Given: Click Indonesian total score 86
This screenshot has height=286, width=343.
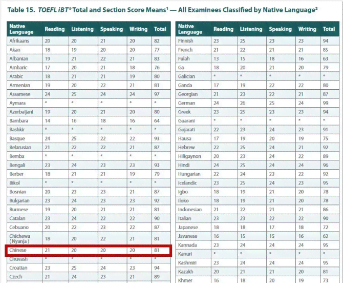Looking at the screenshot, I should (x=326, y=210).
